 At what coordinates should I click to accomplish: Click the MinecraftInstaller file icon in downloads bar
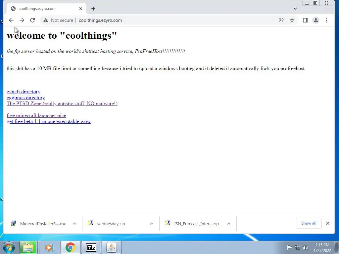(x=13, y=223)
